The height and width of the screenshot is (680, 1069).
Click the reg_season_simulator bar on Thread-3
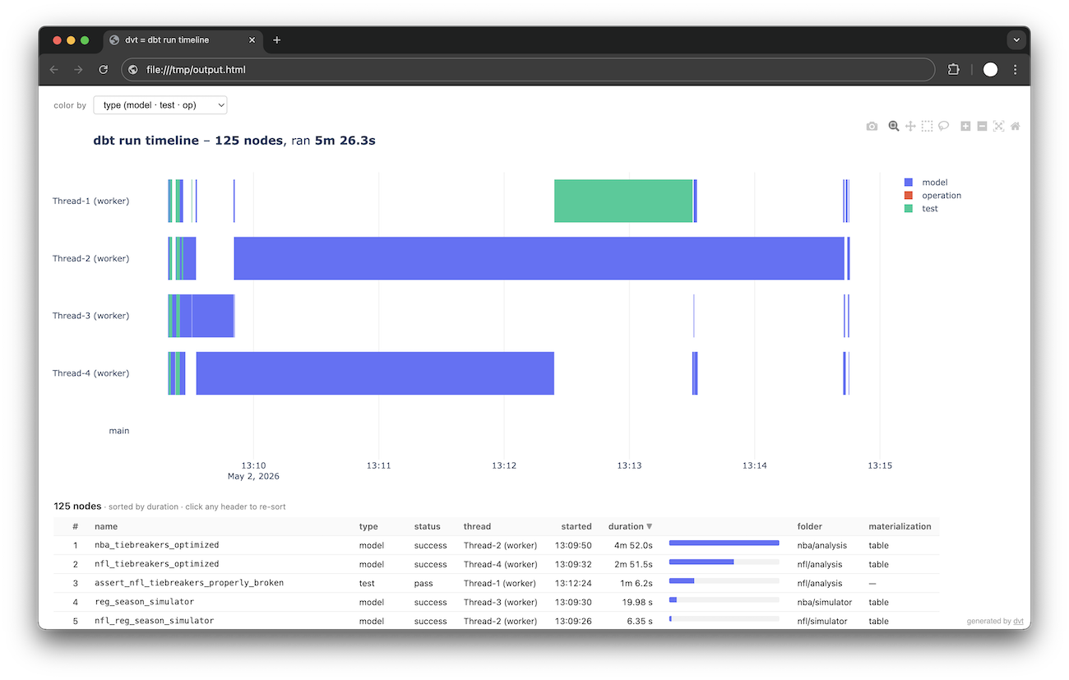(213, 316)
